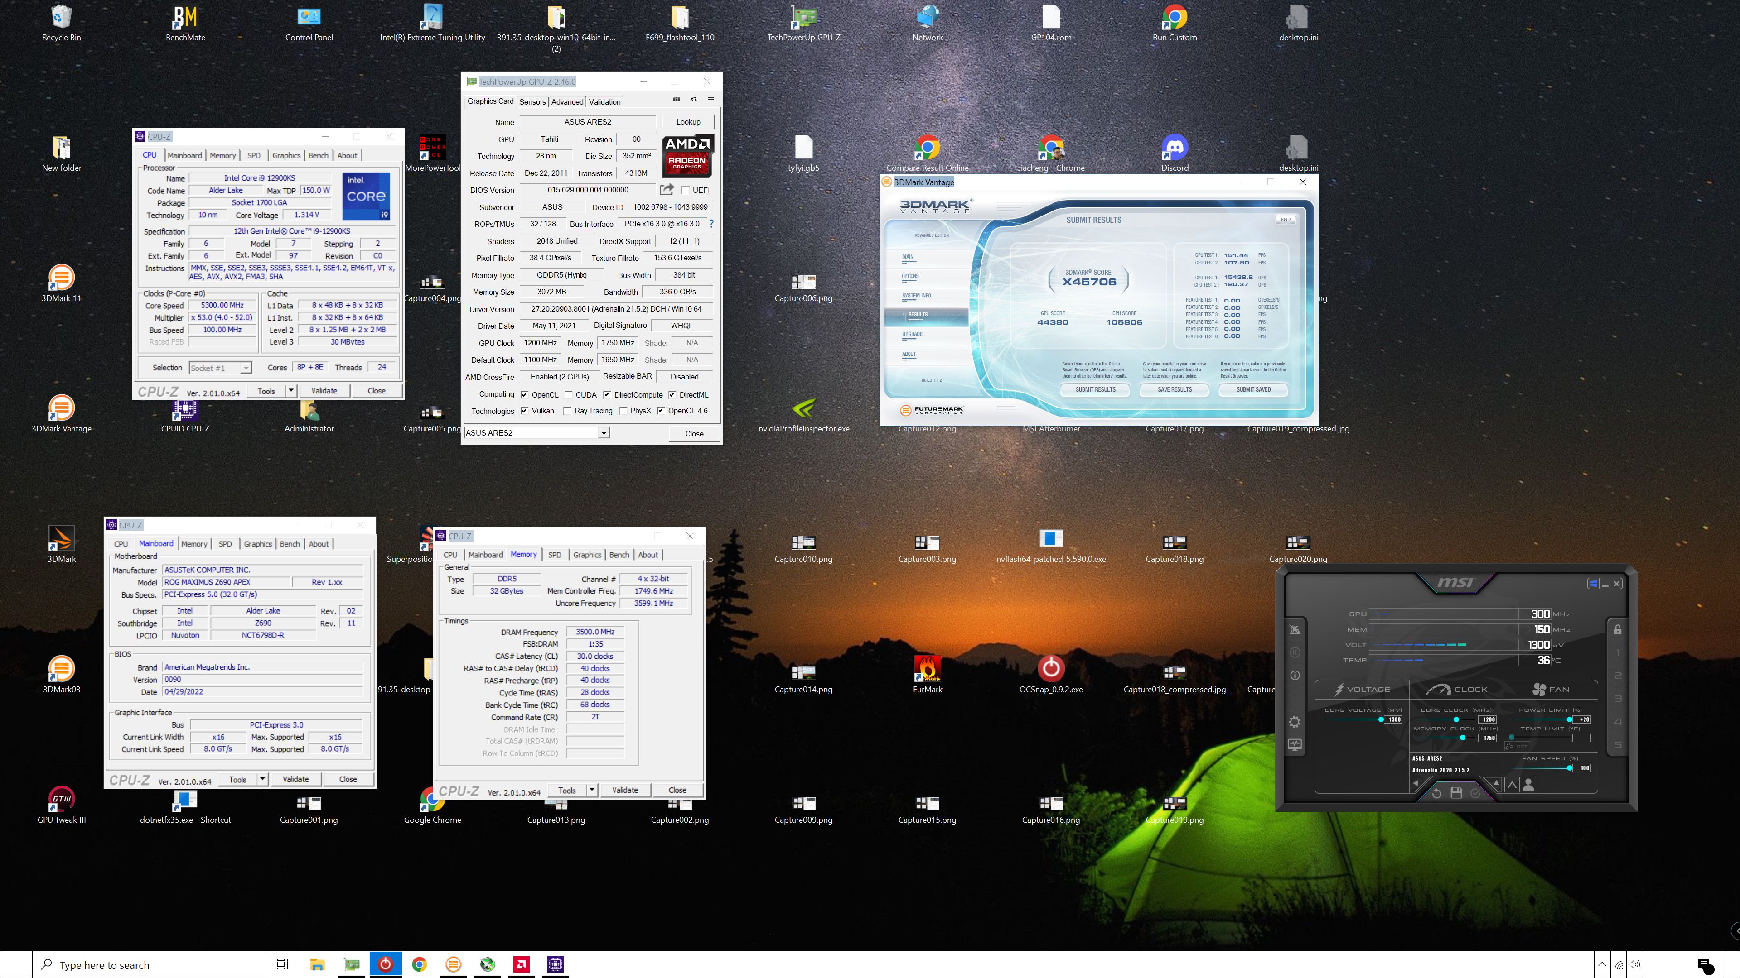Screen dimensions: 1740x978
Task: Click Validate in the Memory CPU-Z window
Action: pyautogui.click(x=625, y=791)
